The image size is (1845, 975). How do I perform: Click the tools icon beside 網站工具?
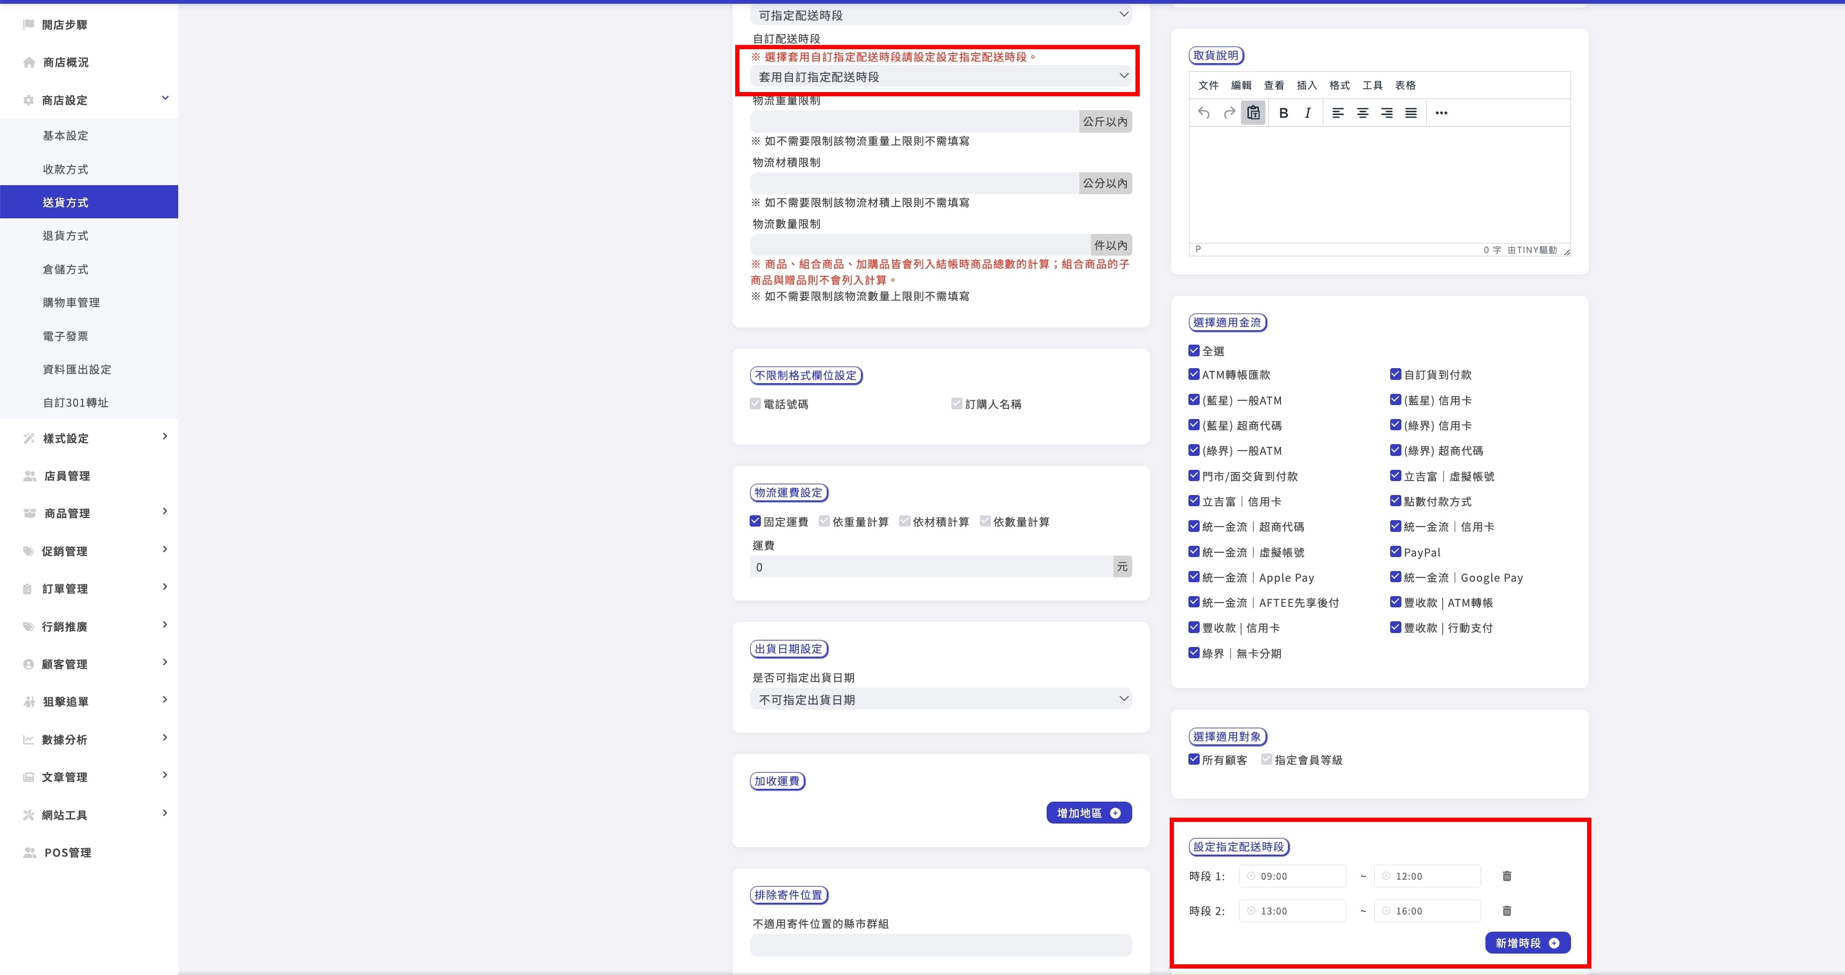pyautogui.click(x=29, y=814)
